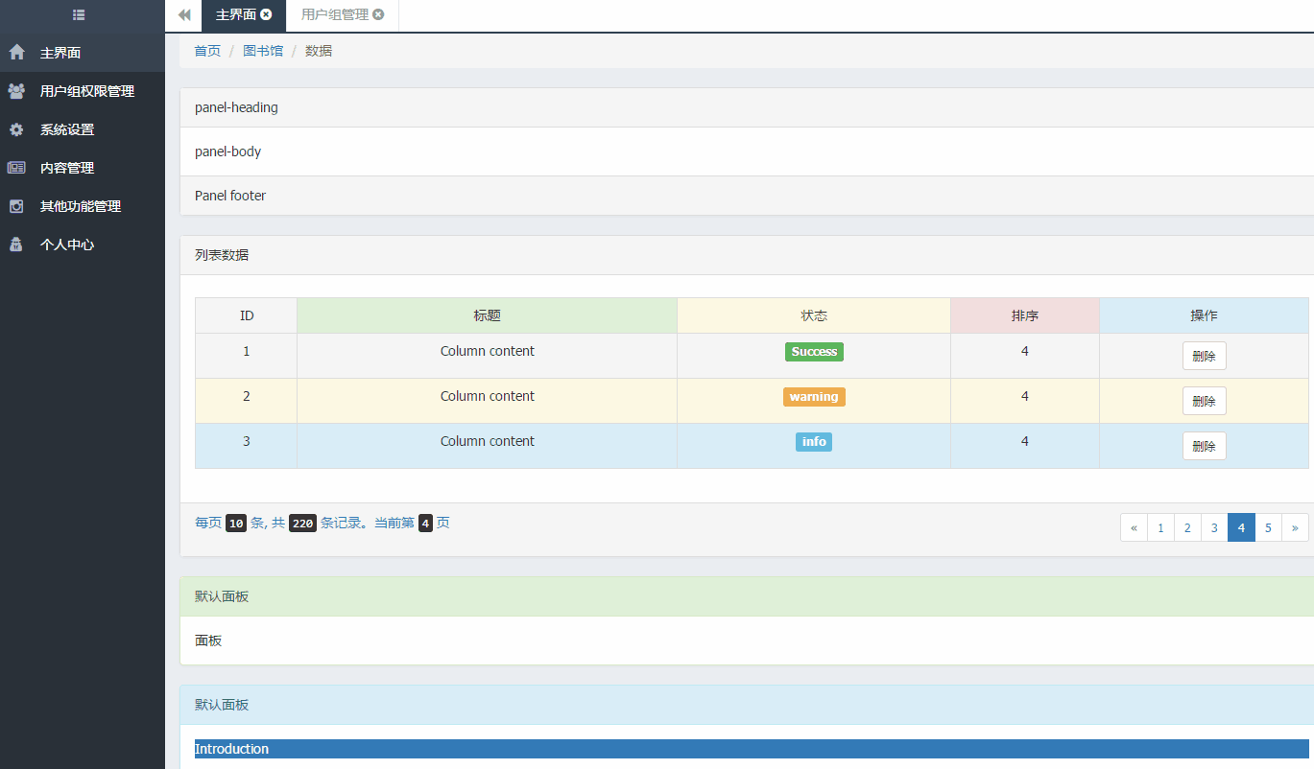Go to pagination page 5
The height and width of the screenshot is (769, 1314).
pyautogui.click(x=1268, y=527)
